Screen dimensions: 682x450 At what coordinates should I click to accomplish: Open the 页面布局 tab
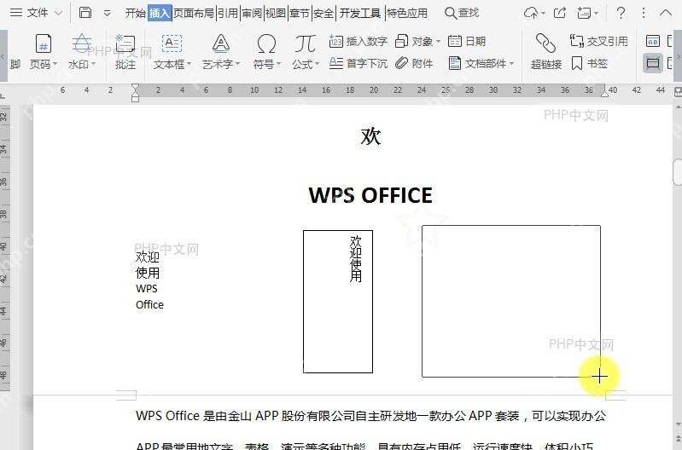point(194,13)
